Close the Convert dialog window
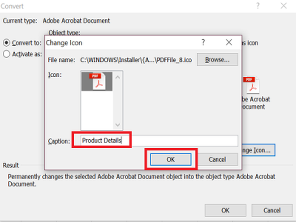 [x=284, y=6]
